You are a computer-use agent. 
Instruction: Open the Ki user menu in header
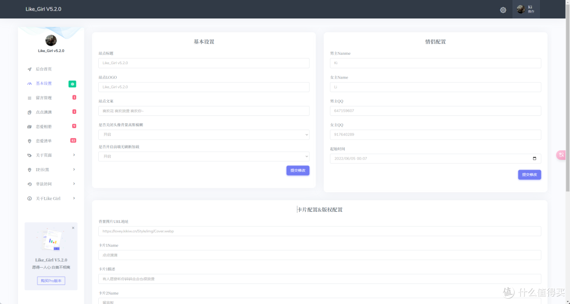526,9
